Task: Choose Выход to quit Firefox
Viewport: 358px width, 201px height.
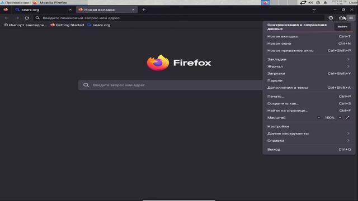Action: 309,150
